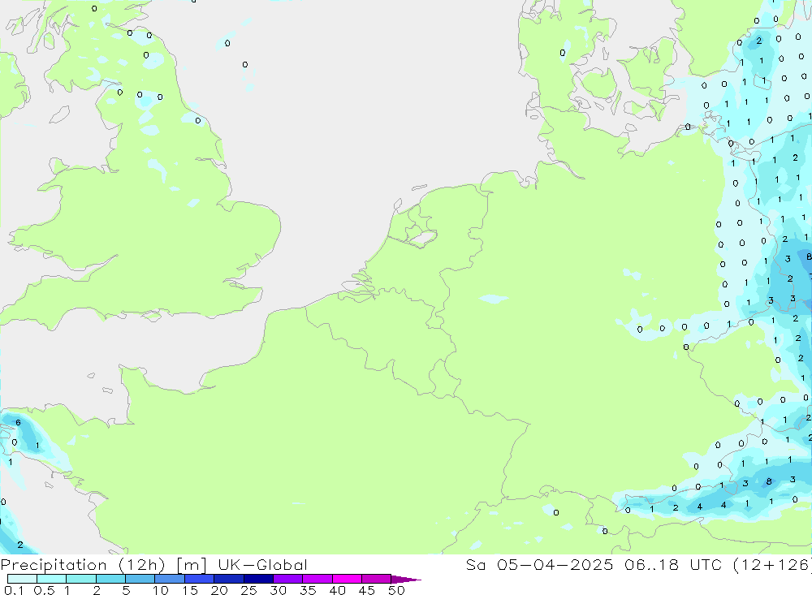Screen dimensions: 812x595
Task: Click the '0.1' legend scale label
Action: click(x=14, y=590)
